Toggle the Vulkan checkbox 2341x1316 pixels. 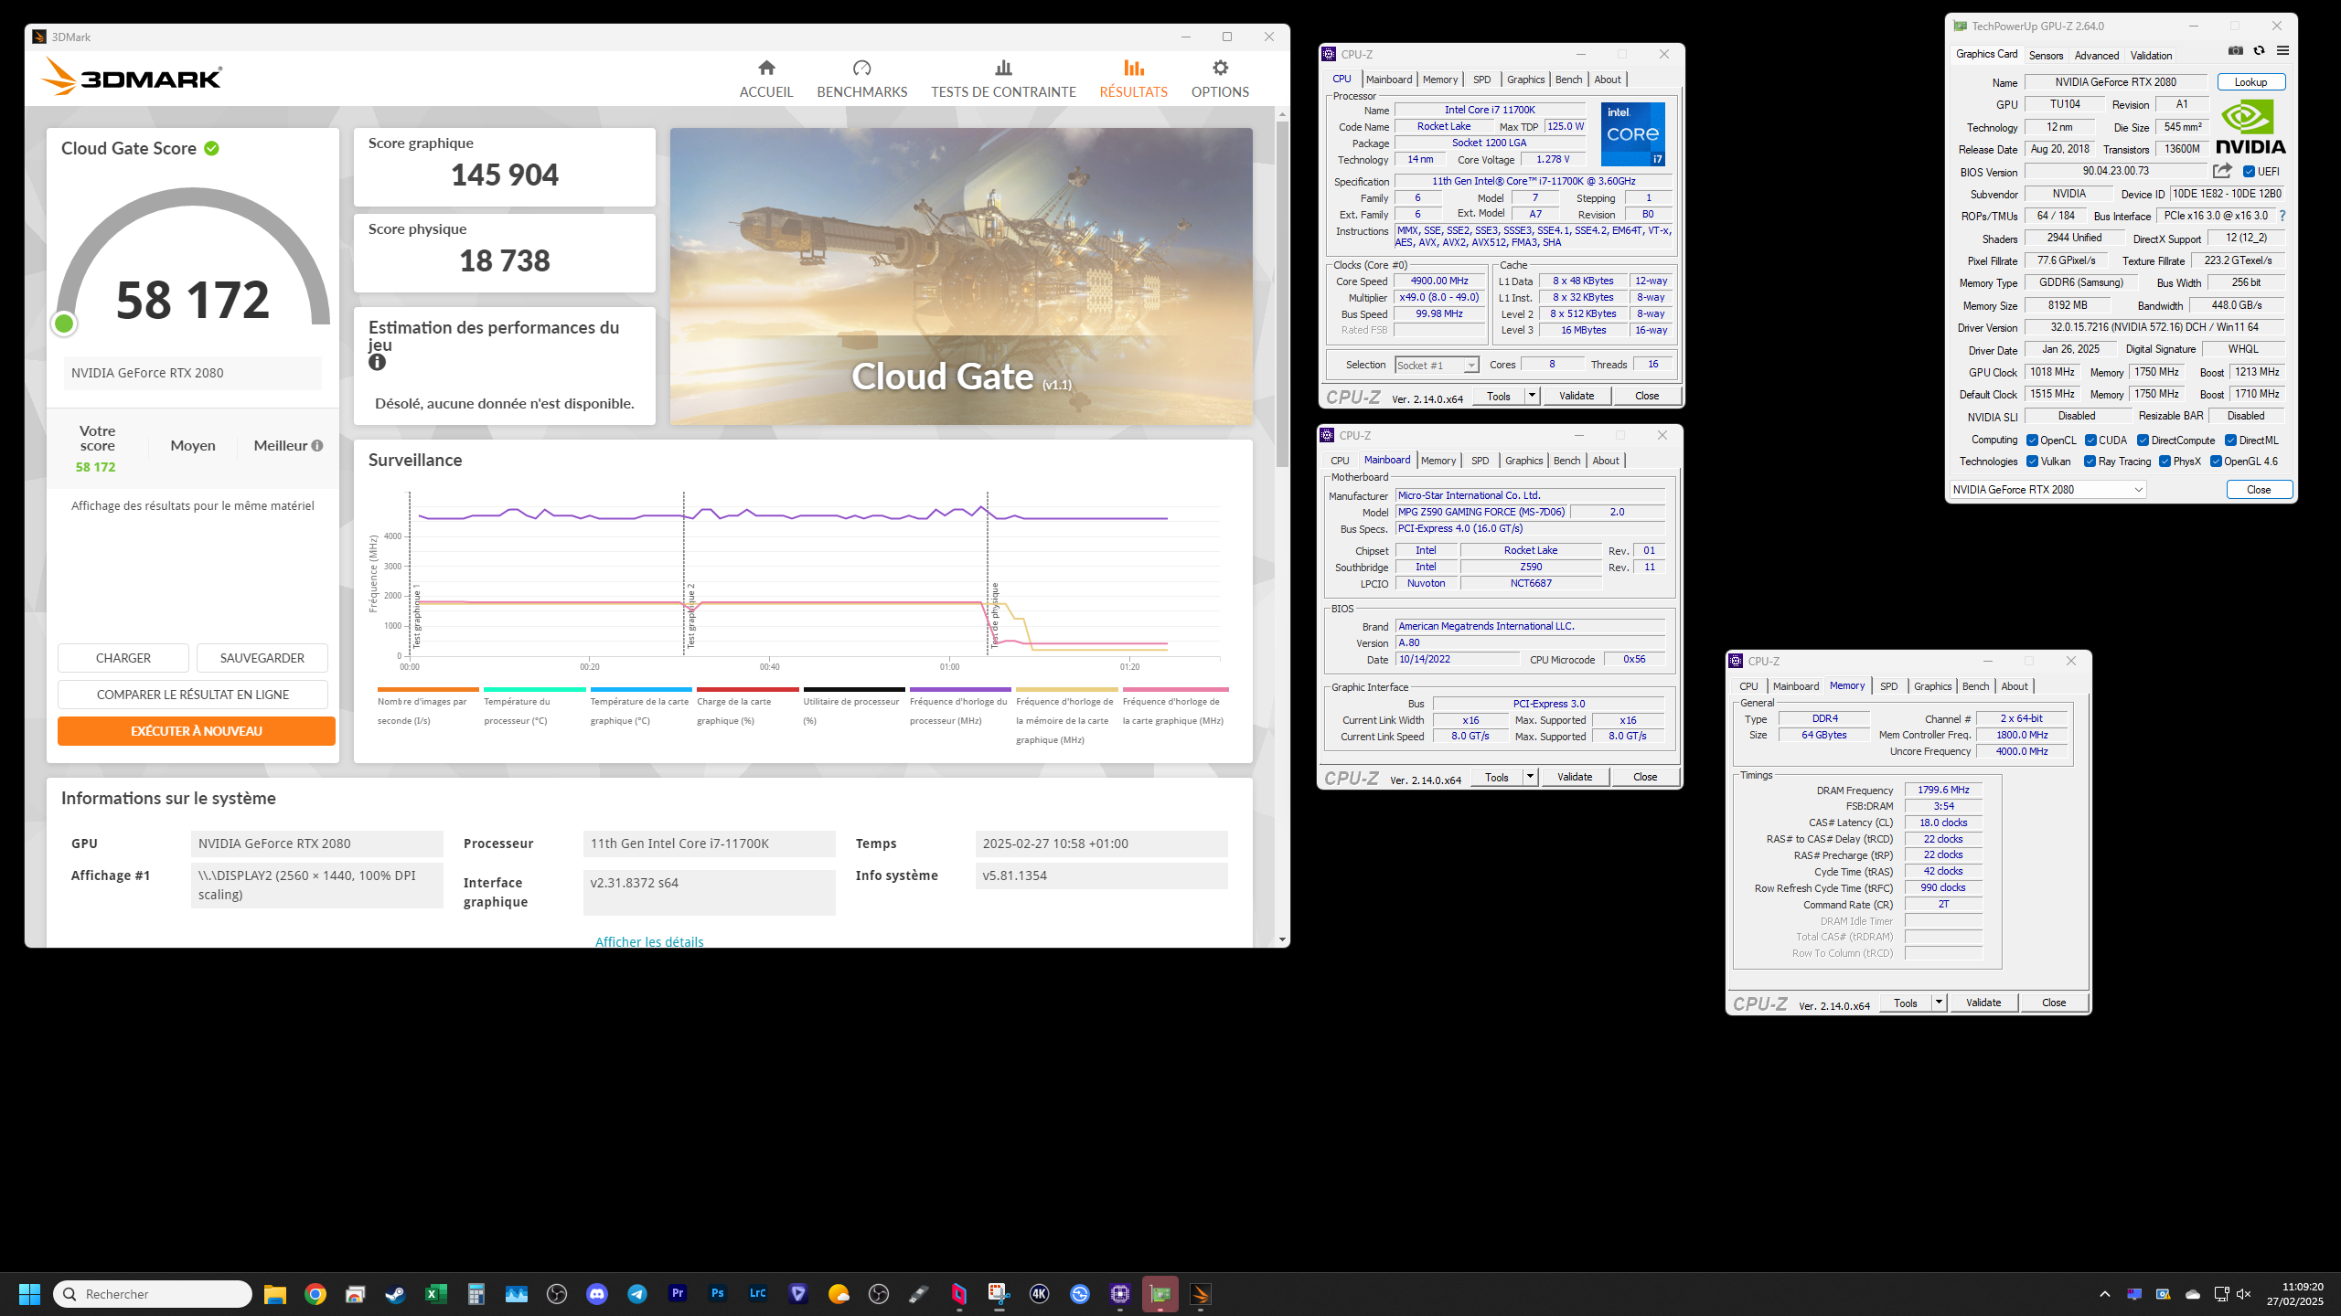tap(2032, 462)
